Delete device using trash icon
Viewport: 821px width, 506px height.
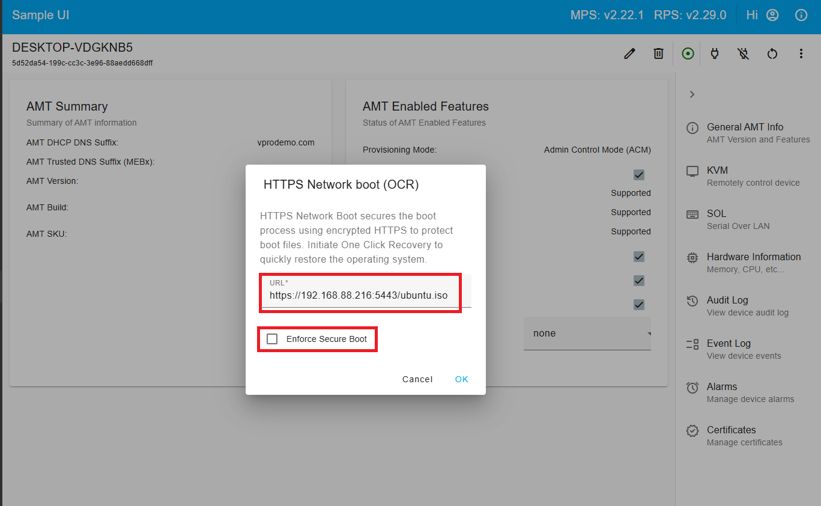[658, 53]
